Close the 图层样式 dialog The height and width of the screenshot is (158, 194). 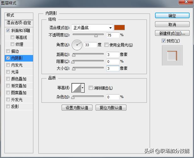(186, 2)
